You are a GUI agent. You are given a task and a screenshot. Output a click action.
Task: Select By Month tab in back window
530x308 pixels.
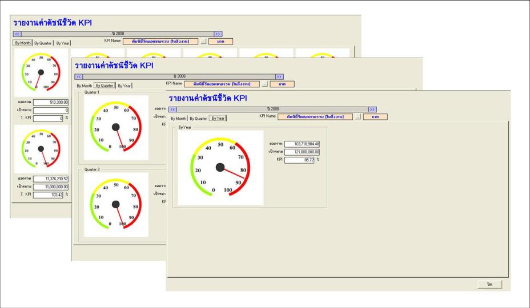[x=23, y=43]
